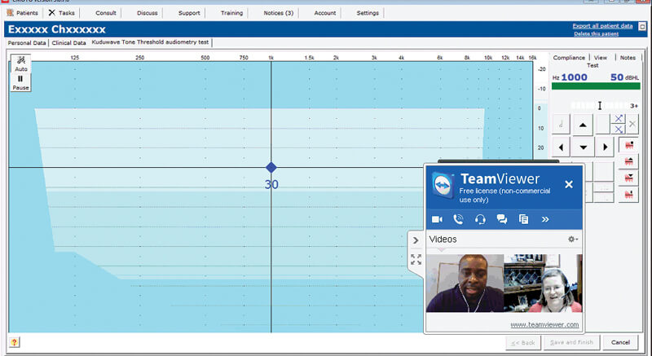The height and width of the screenshot is (356, 652).
Task: Collapse the TeamViewer side panel arrow
Action: click(416, 240)
